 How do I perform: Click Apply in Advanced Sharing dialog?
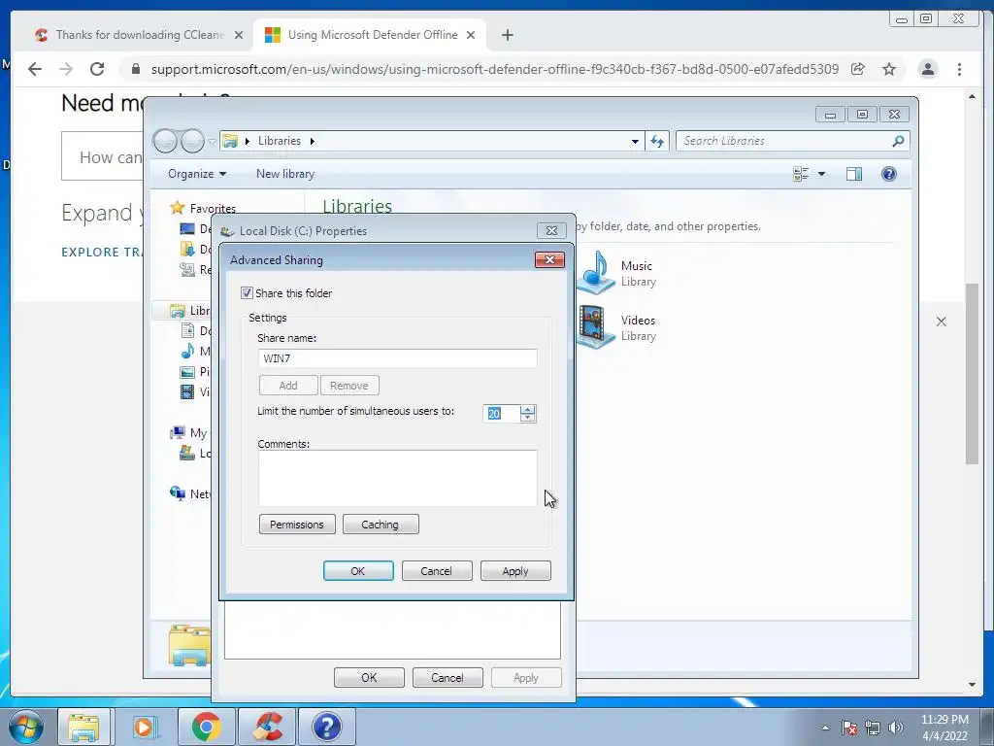click(515, 571)
